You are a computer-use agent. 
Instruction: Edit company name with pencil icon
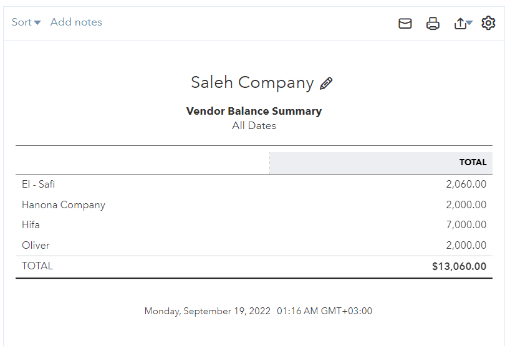326,84
